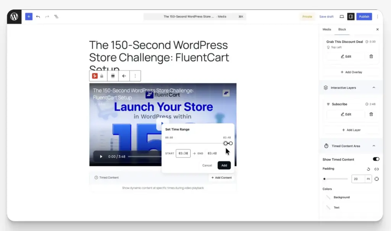Select the Block tab

[x=342, y=29]
